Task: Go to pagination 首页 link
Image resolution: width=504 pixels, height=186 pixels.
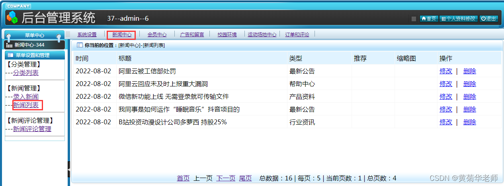Action: click(x=184, y=178)
